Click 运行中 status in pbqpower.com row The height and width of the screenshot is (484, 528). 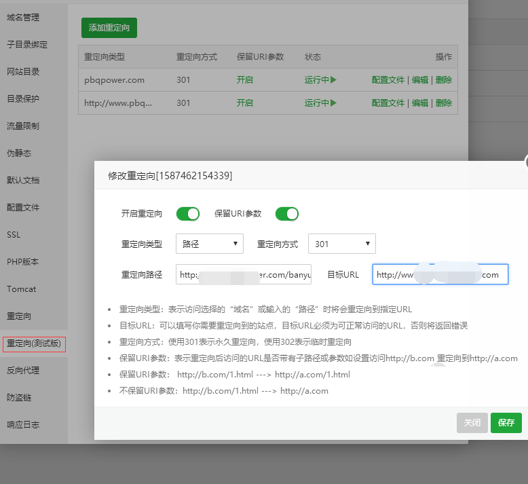(x=320, y=80)
